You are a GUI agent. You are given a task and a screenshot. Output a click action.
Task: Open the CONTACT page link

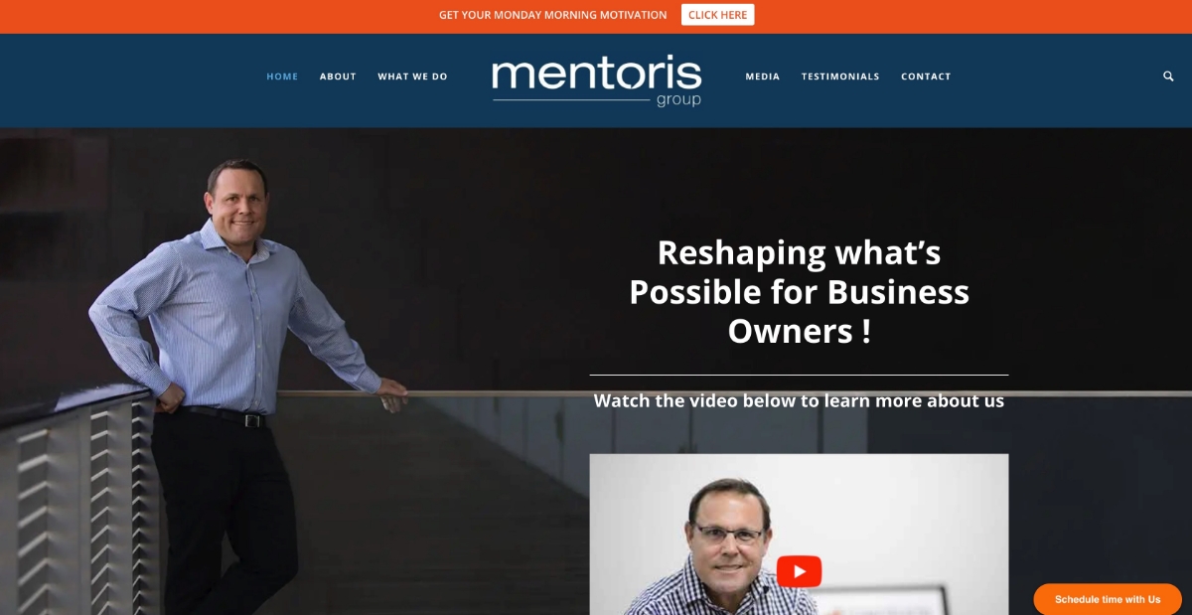tap(926, 77)
